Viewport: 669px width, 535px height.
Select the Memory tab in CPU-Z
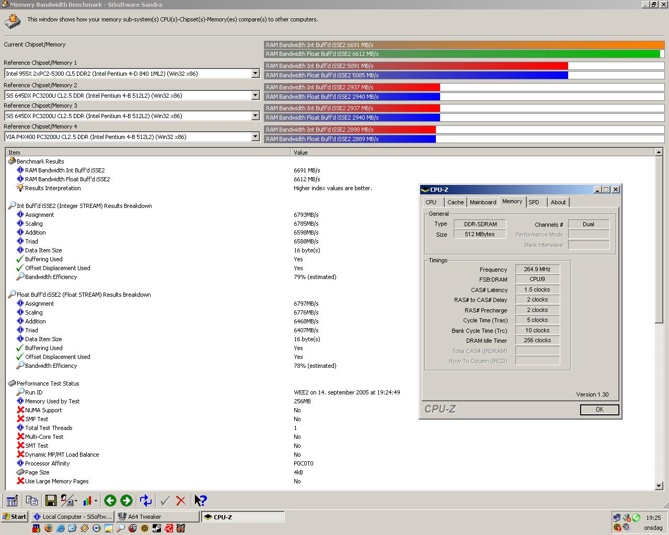coord(512,202)
